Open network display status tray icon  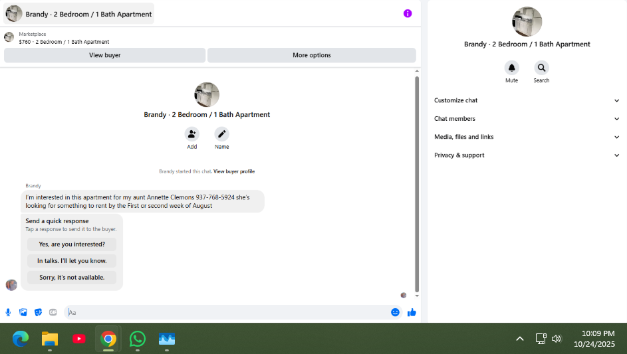pyautogui.click(x=541, y=339)
